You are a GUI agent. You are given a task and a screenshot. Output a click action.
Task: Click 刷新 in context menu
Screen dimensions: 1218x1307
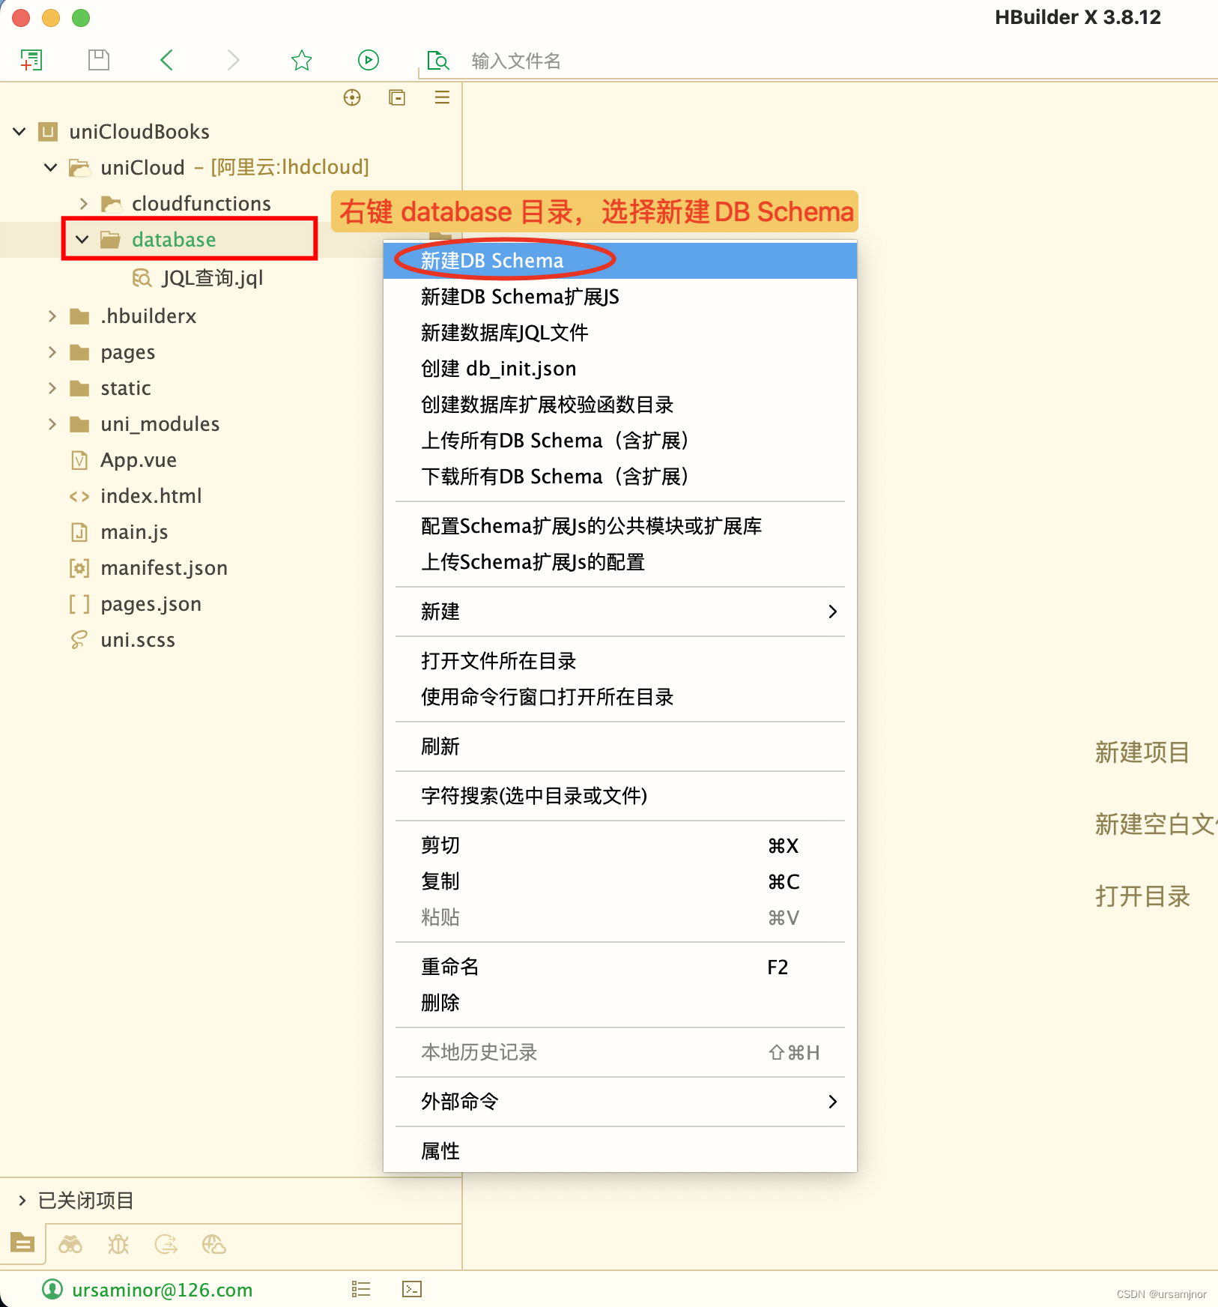(620, 746)
